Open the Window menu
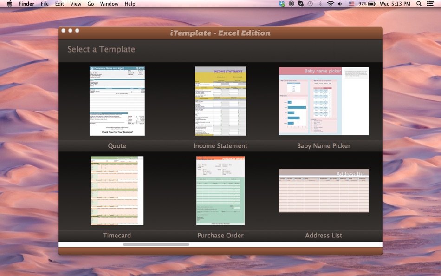The width and height of the screenshot is (441, 276). coord(109,4)
